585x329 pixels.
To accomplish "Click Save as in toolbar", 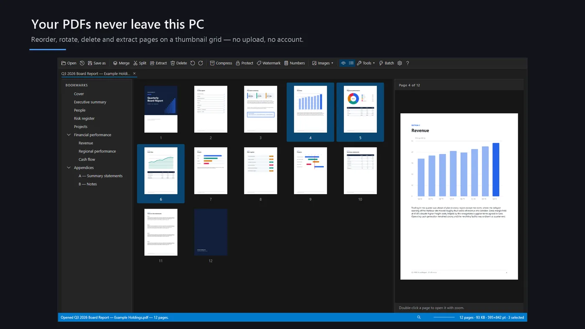I will pos(97,63).
